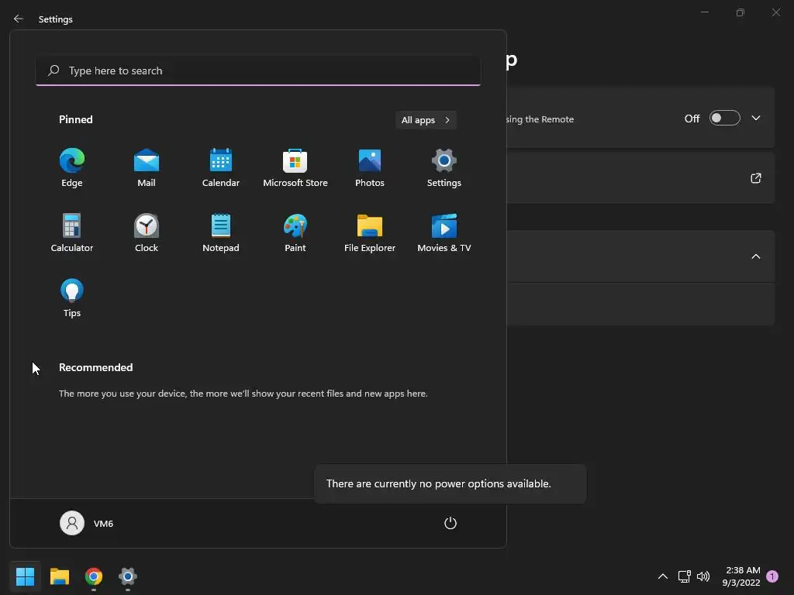The height and width of the screenshot is (595, 794).
Task: Launch Movies & TV app
Action: coord(444,232)
